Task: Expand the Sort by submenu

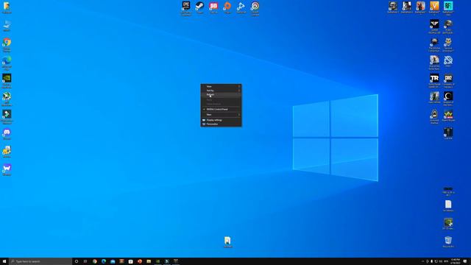Action: pos(221,91)
